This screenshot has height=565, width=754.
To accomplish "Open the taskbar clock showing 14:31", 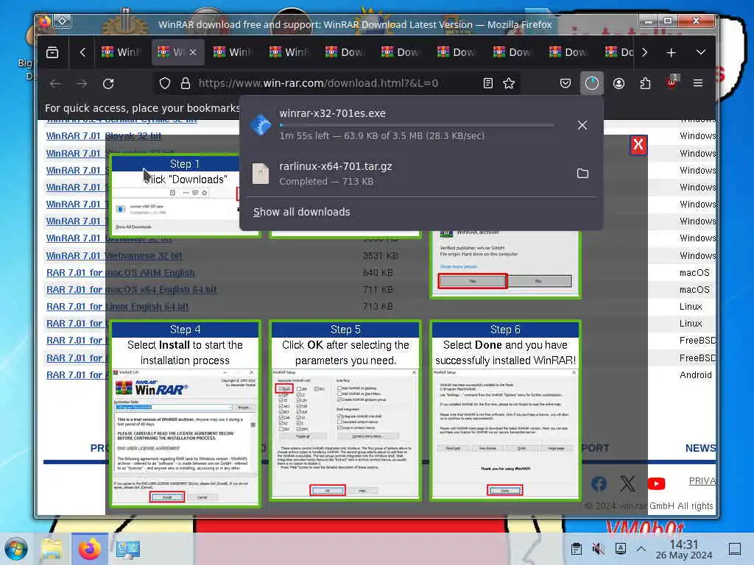I will [x=684, y=550].
